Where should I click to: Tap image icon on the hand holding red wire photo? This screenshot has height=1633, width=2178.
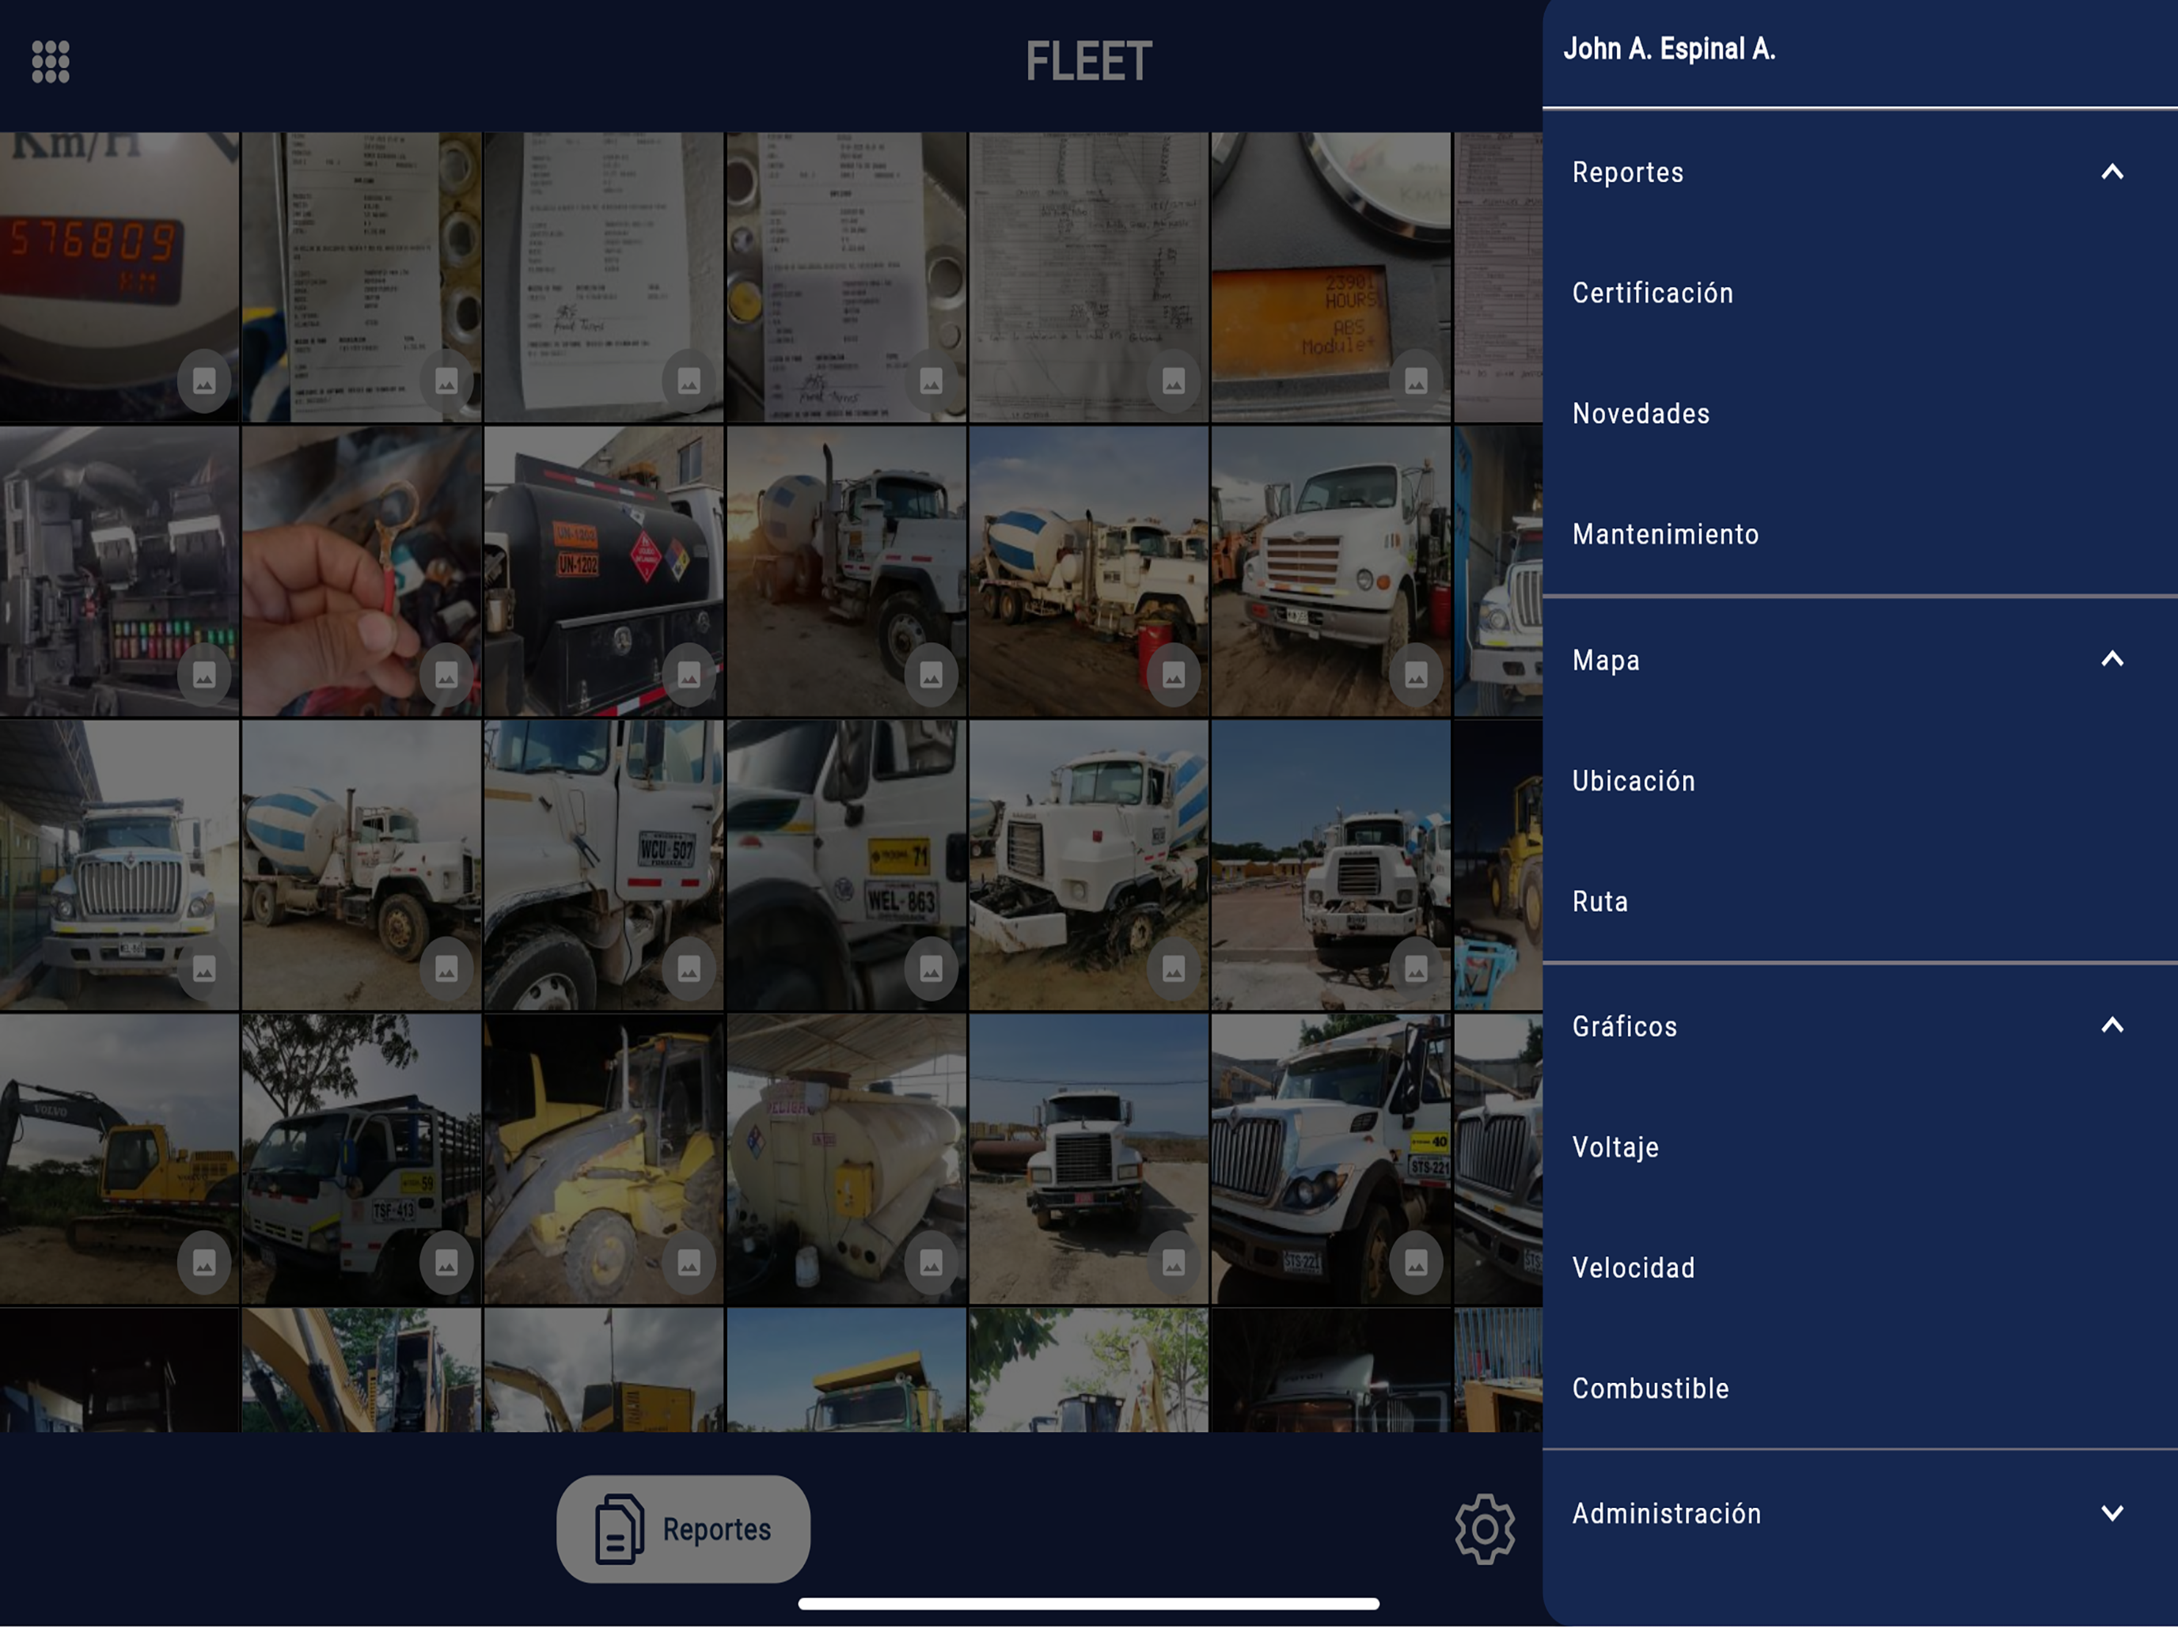coord(446,675)
